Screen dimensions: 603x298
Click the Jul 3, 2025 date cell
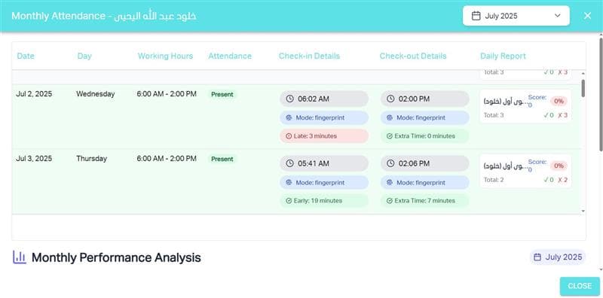34,158
